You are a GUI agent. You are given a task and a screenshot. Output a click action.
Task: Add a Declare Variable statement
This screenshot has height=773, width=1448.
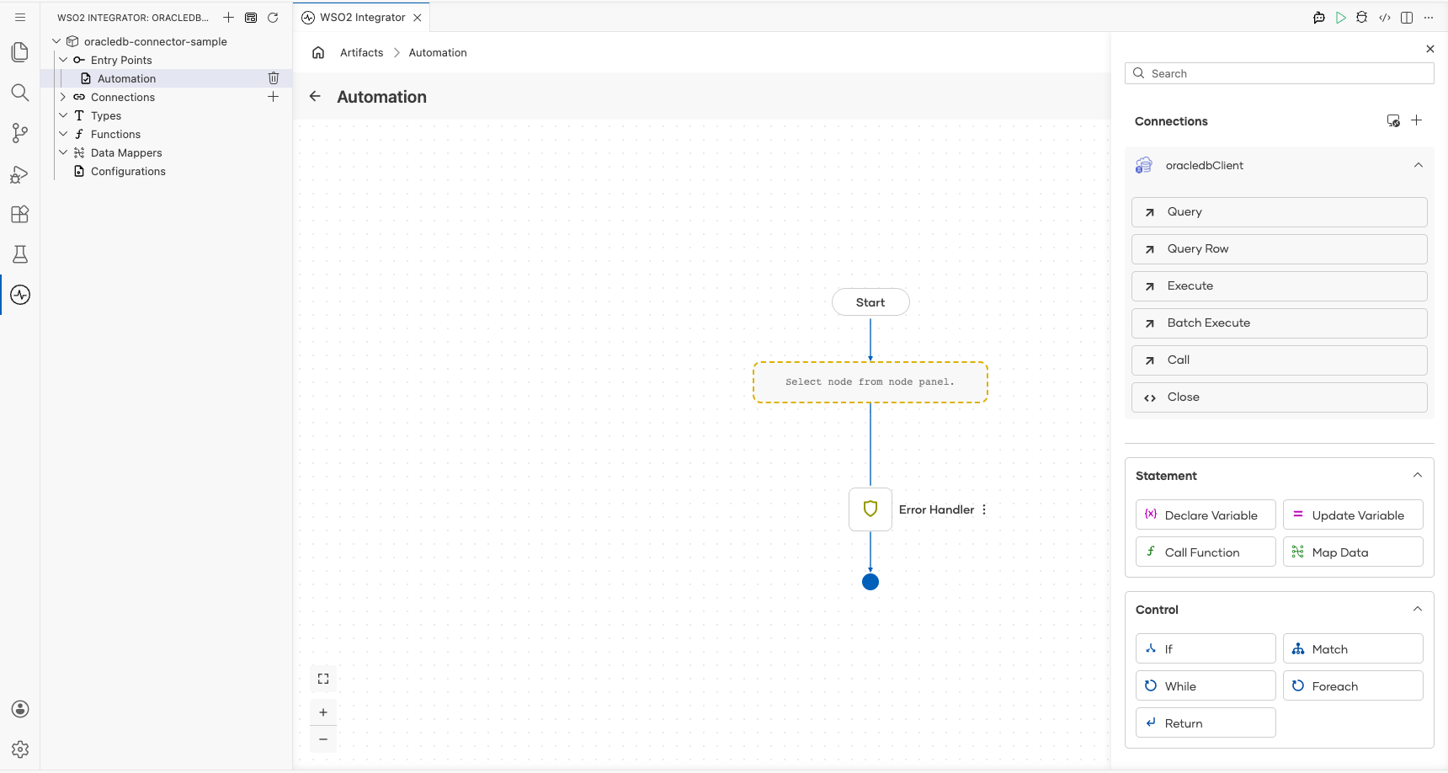(1206, 514)
